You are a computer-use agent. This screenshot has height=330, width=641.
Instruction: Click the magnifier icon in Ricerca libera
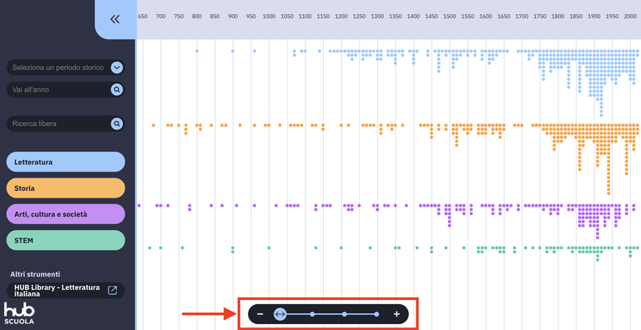pos(117,123)
